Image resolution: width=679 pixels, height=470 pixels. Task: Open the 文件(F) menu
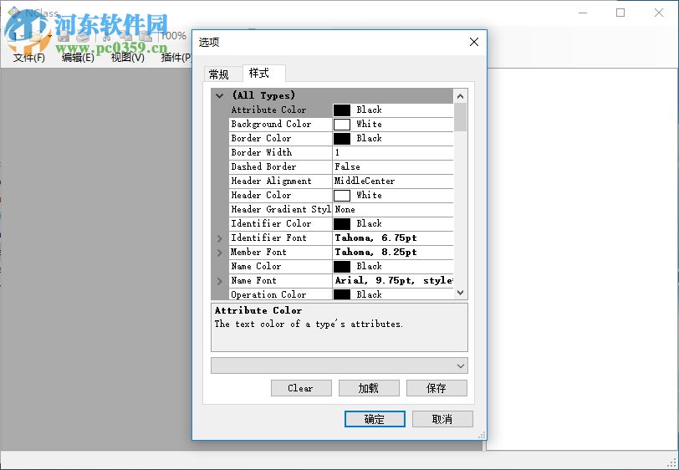[29, 58]
